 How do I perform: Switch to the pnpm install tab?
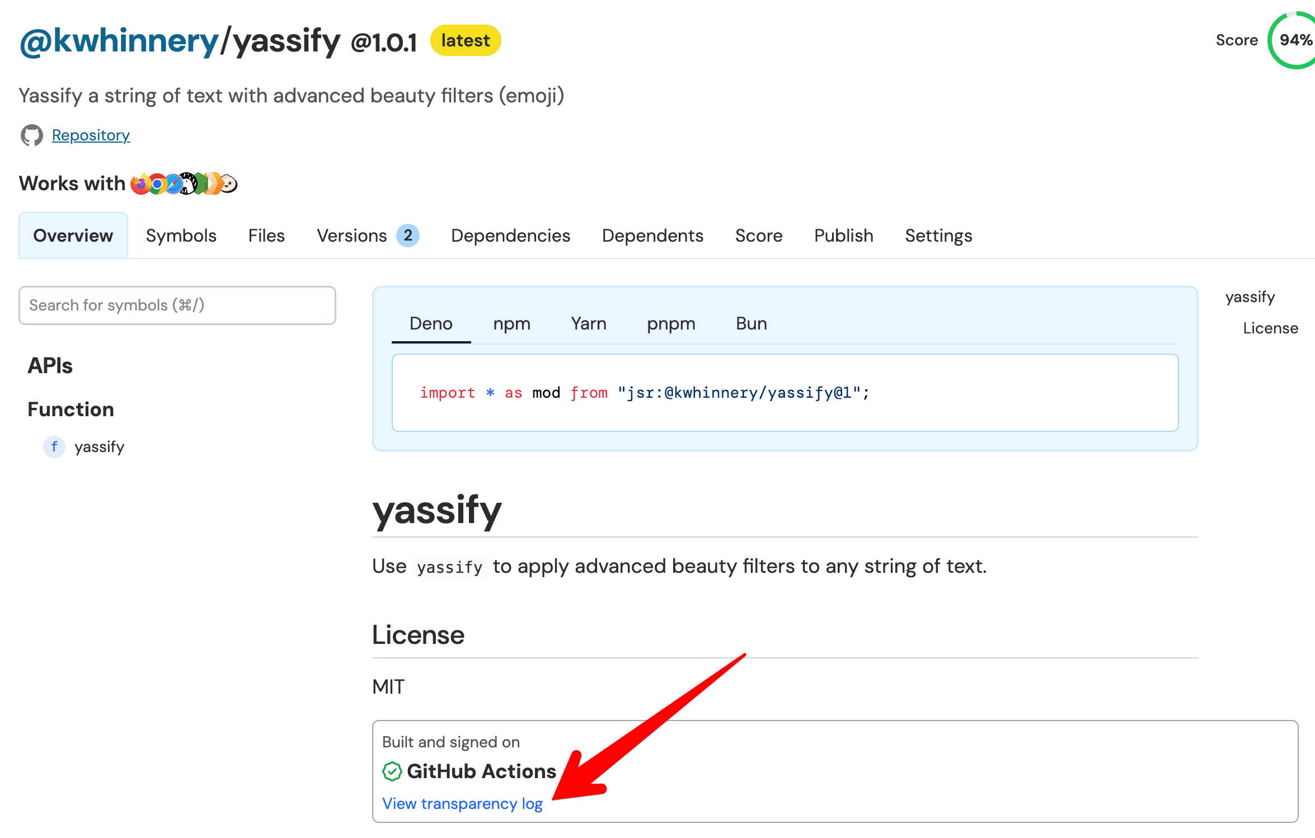[671, 323]
